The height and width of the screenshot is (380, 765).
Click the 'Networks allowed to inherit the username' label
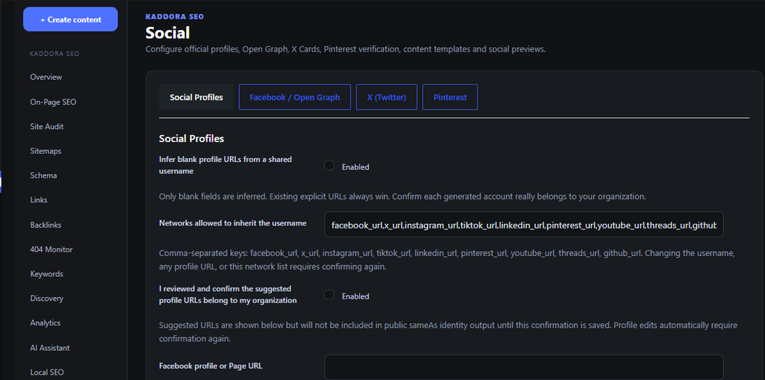click(x=233, y=223)
